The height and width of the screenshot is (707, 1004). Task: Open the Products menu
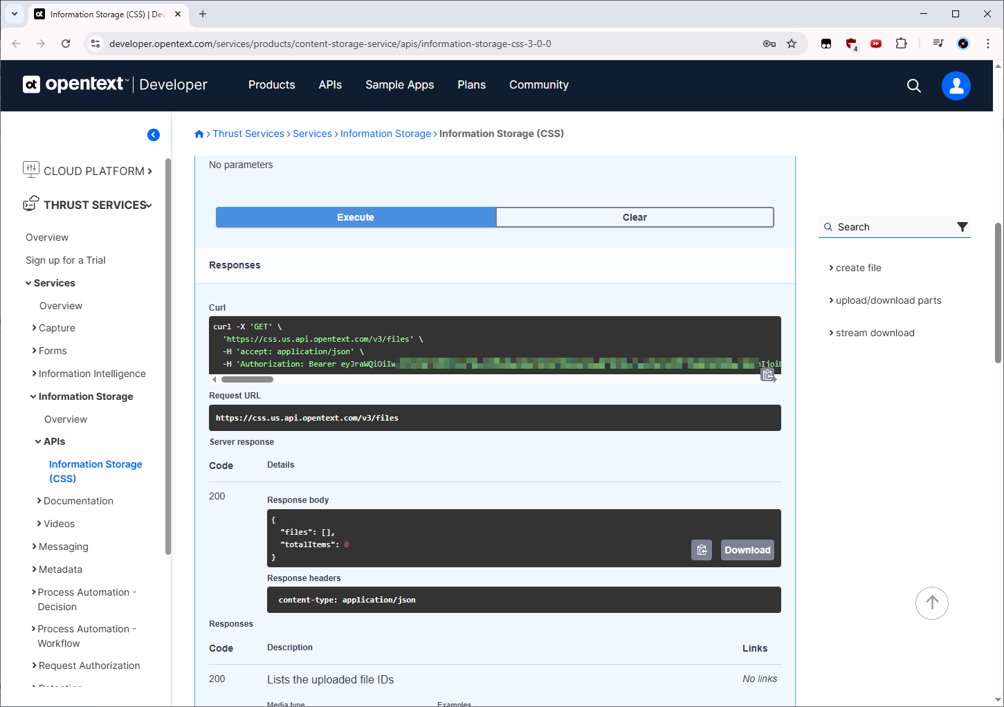[272, 84]
